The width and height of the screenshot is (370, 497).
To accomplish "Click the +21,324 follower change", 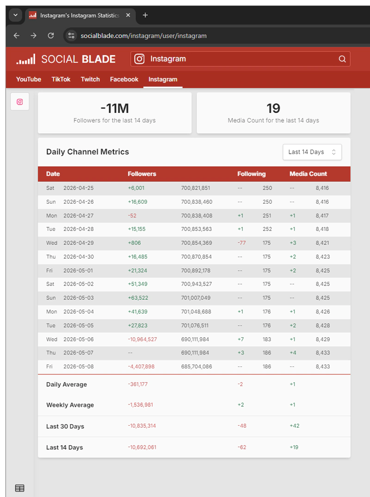I will (x=137, y=270).
